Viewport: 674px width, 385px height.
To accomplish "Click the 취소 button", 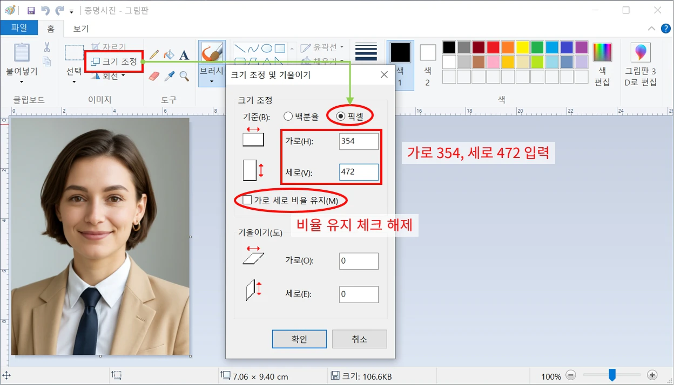I will (359, 339).
